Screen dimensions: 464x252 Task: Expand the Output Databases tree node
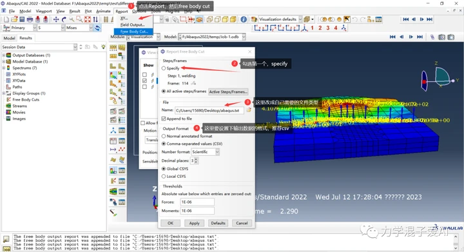click(4, 55)
